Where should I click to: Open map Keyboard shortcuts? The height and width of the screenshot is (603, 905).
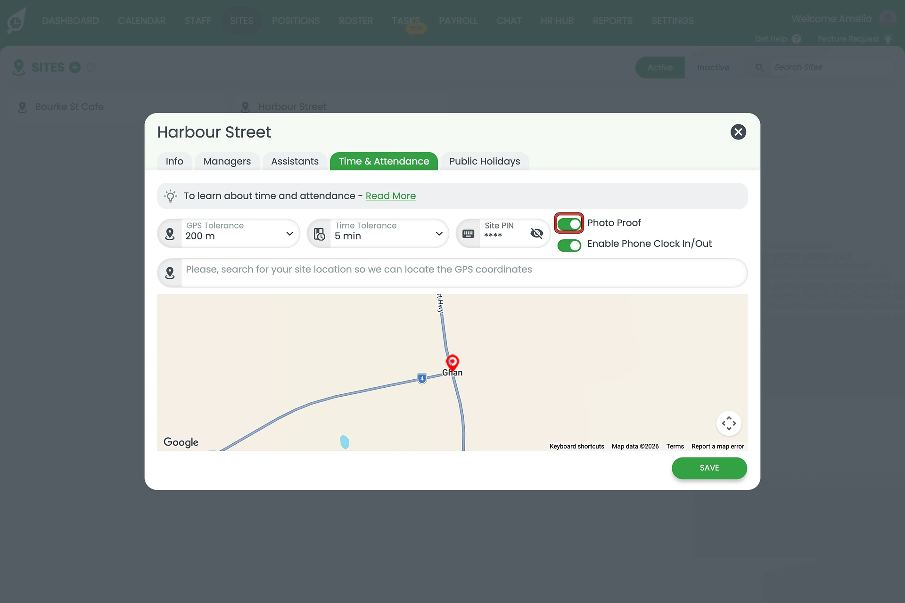(x=576, y=446)
